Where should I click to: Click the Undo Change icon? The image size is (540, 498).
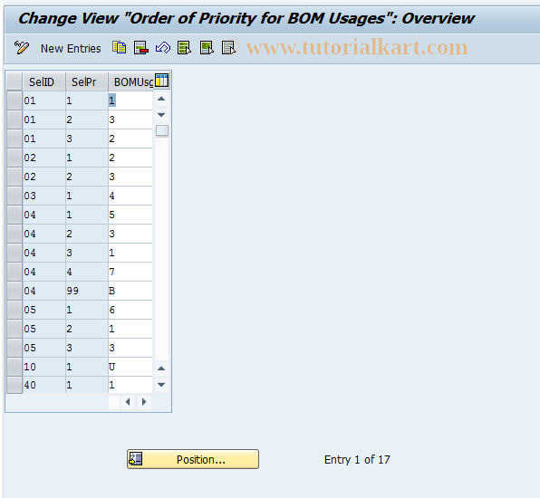click(x=163, y=48)
